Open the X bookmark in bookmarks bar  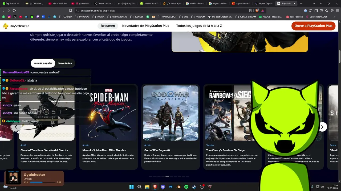pos(15,17)
